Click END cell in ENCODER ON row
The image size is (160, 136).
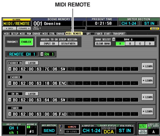pyautogui.click(x=71, y=69)
